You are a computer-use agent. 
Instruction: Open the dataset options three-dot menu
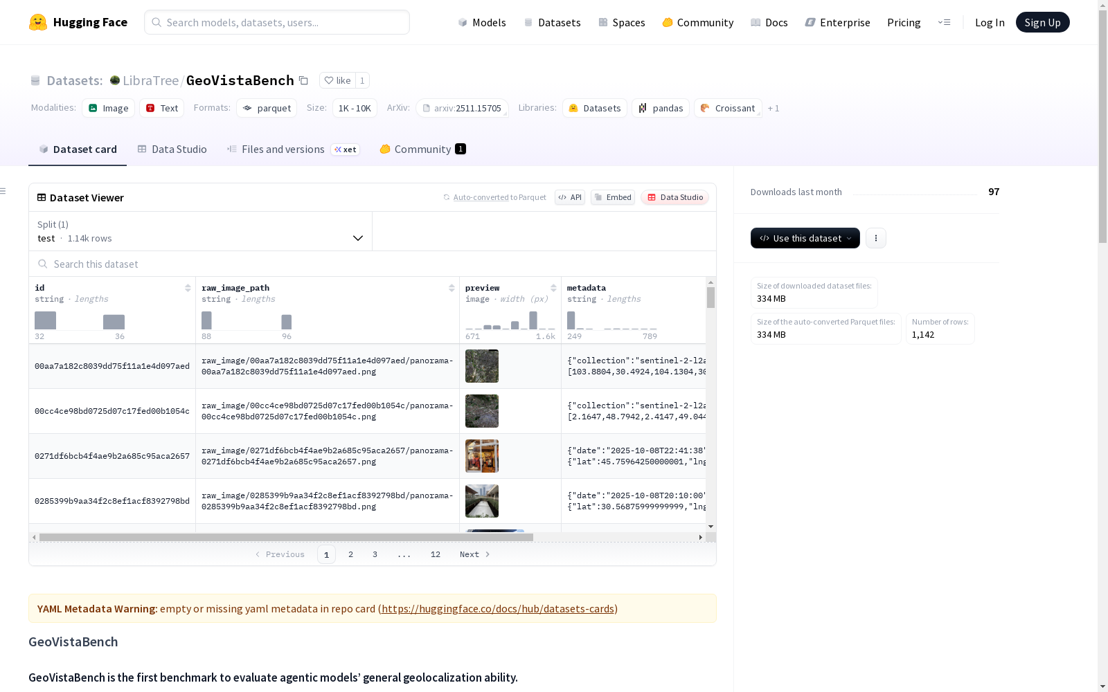(x=876, y=238)
